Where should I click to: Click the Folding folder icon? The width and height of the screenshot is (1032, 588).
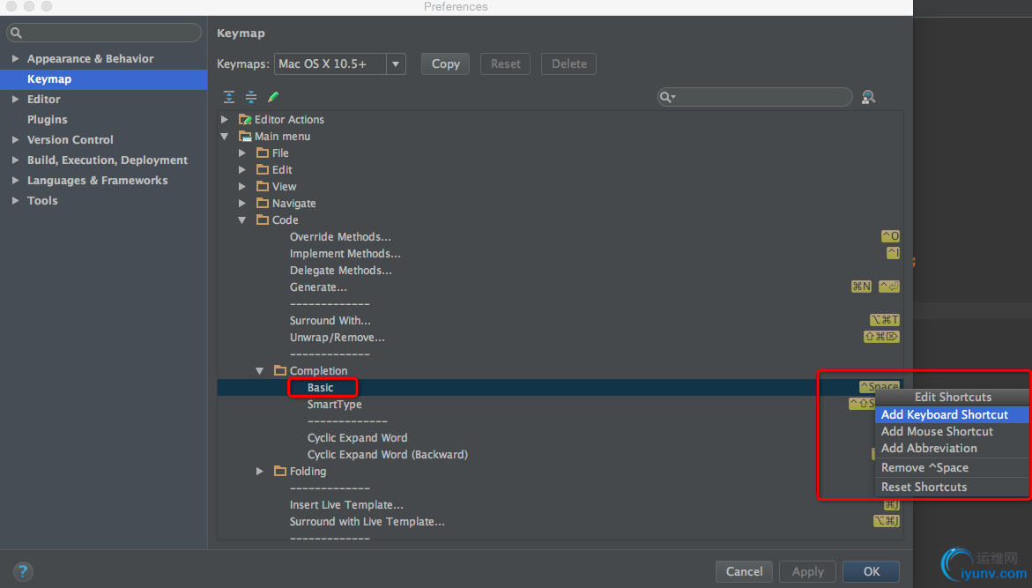point(279,471)
